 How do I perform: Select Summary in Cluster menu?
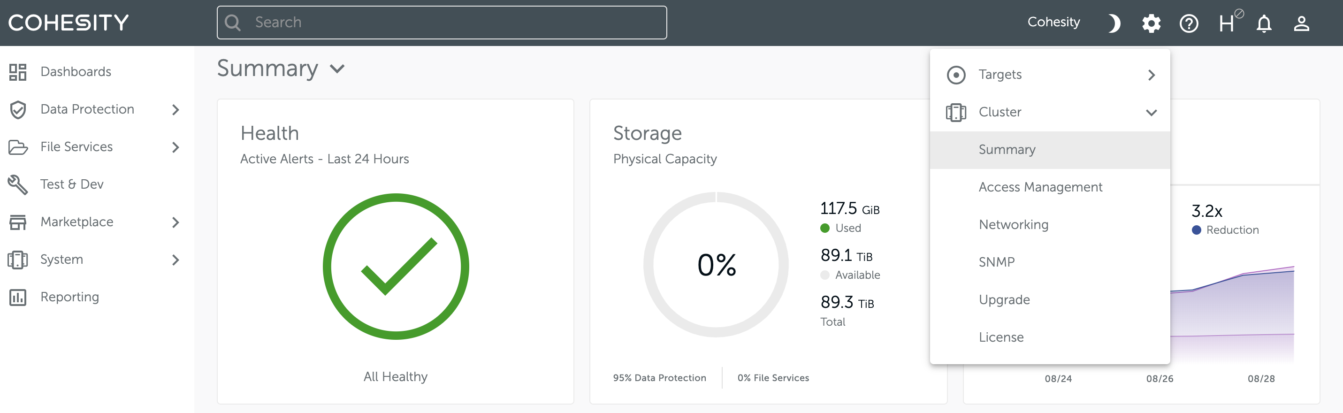(x=1050, y=150)
